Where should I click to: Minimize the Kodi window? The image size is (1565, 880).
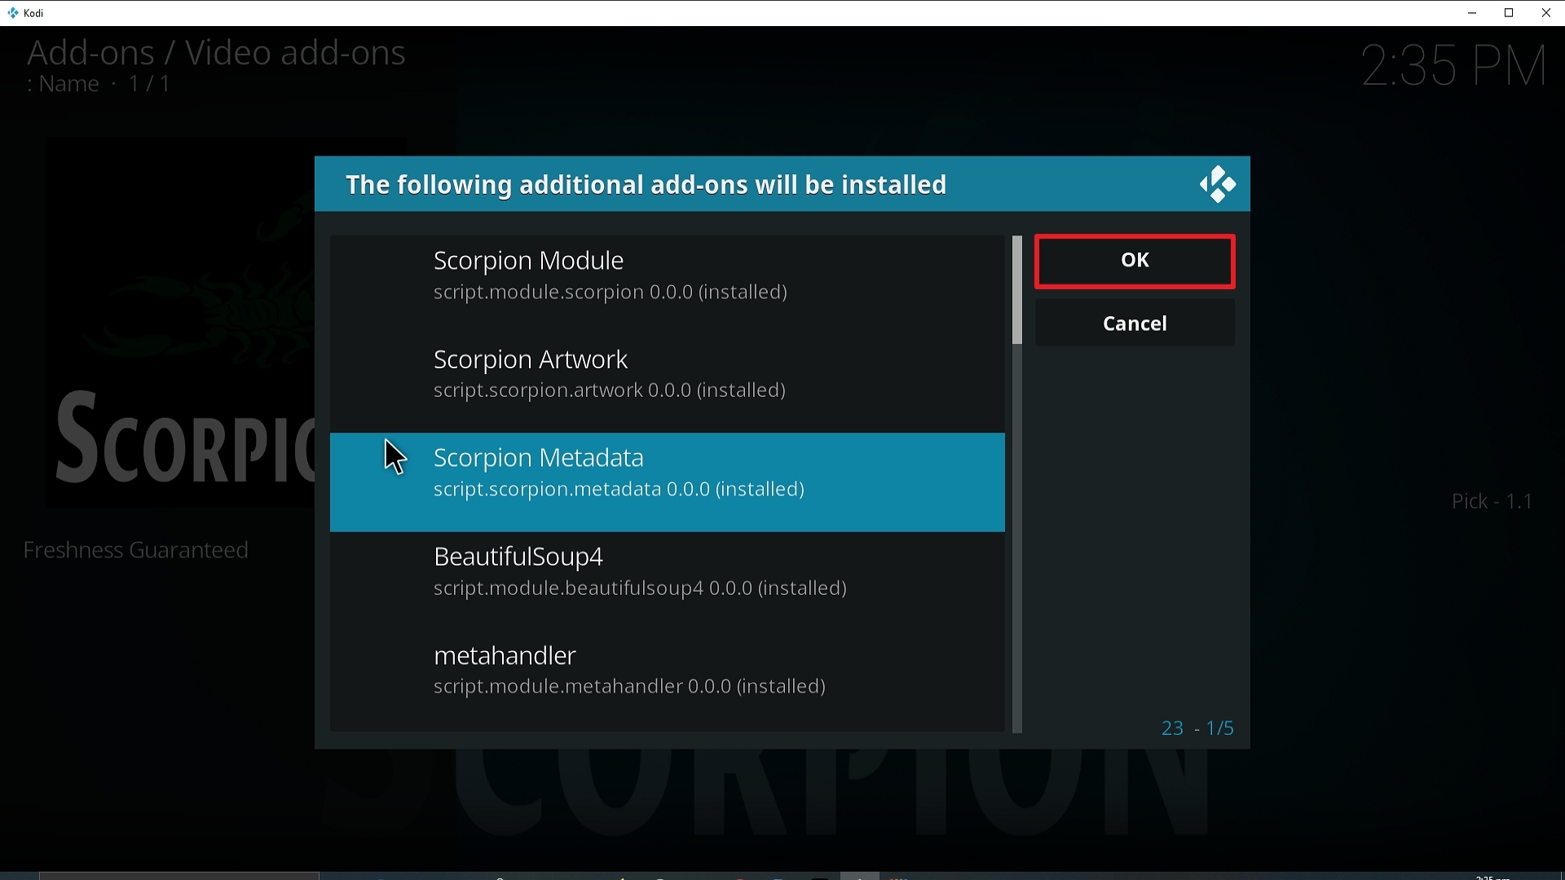click(x=1472, y=13)
